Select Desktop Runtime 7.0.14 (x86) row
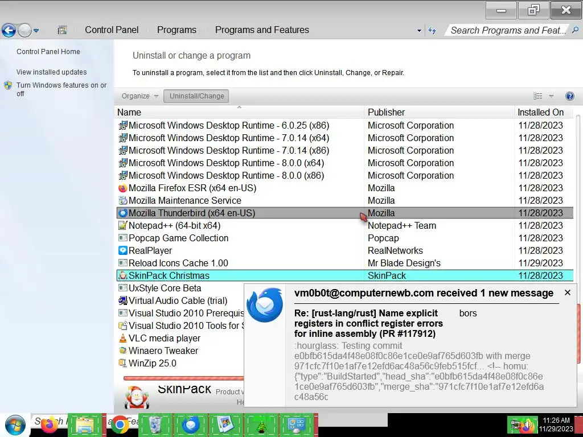583x437 pixels. 344,150
